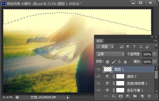
Task: Click the shape layer filter icon
Action: tap(141, 47)
